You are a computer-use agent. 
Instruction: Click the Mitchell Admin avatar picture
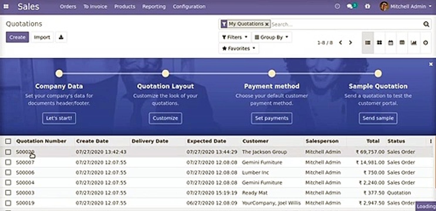click(384, 6)
